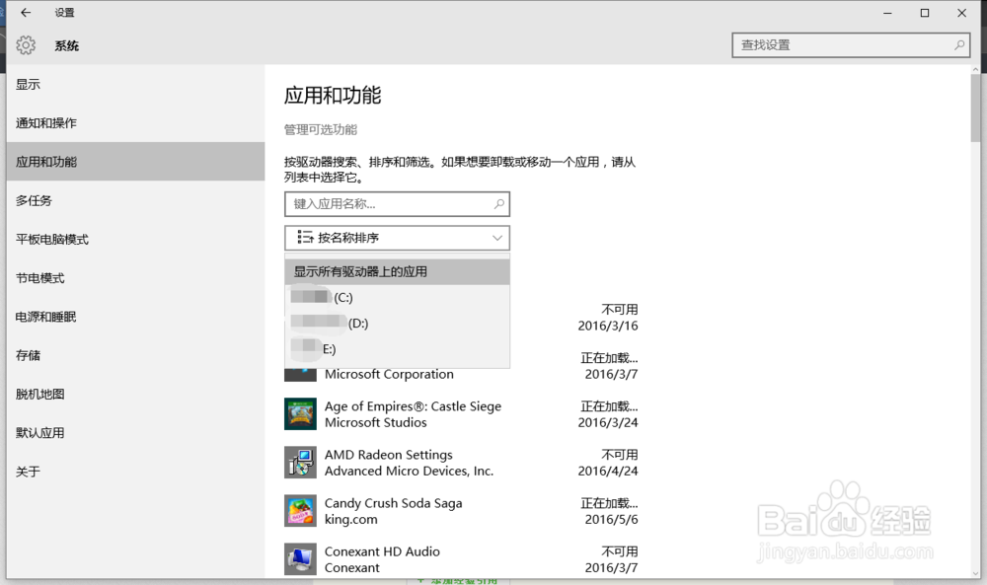This screenshot has width=987, height=585.
Task: Open 显示 in the sidebar
Action: [135, 84]
